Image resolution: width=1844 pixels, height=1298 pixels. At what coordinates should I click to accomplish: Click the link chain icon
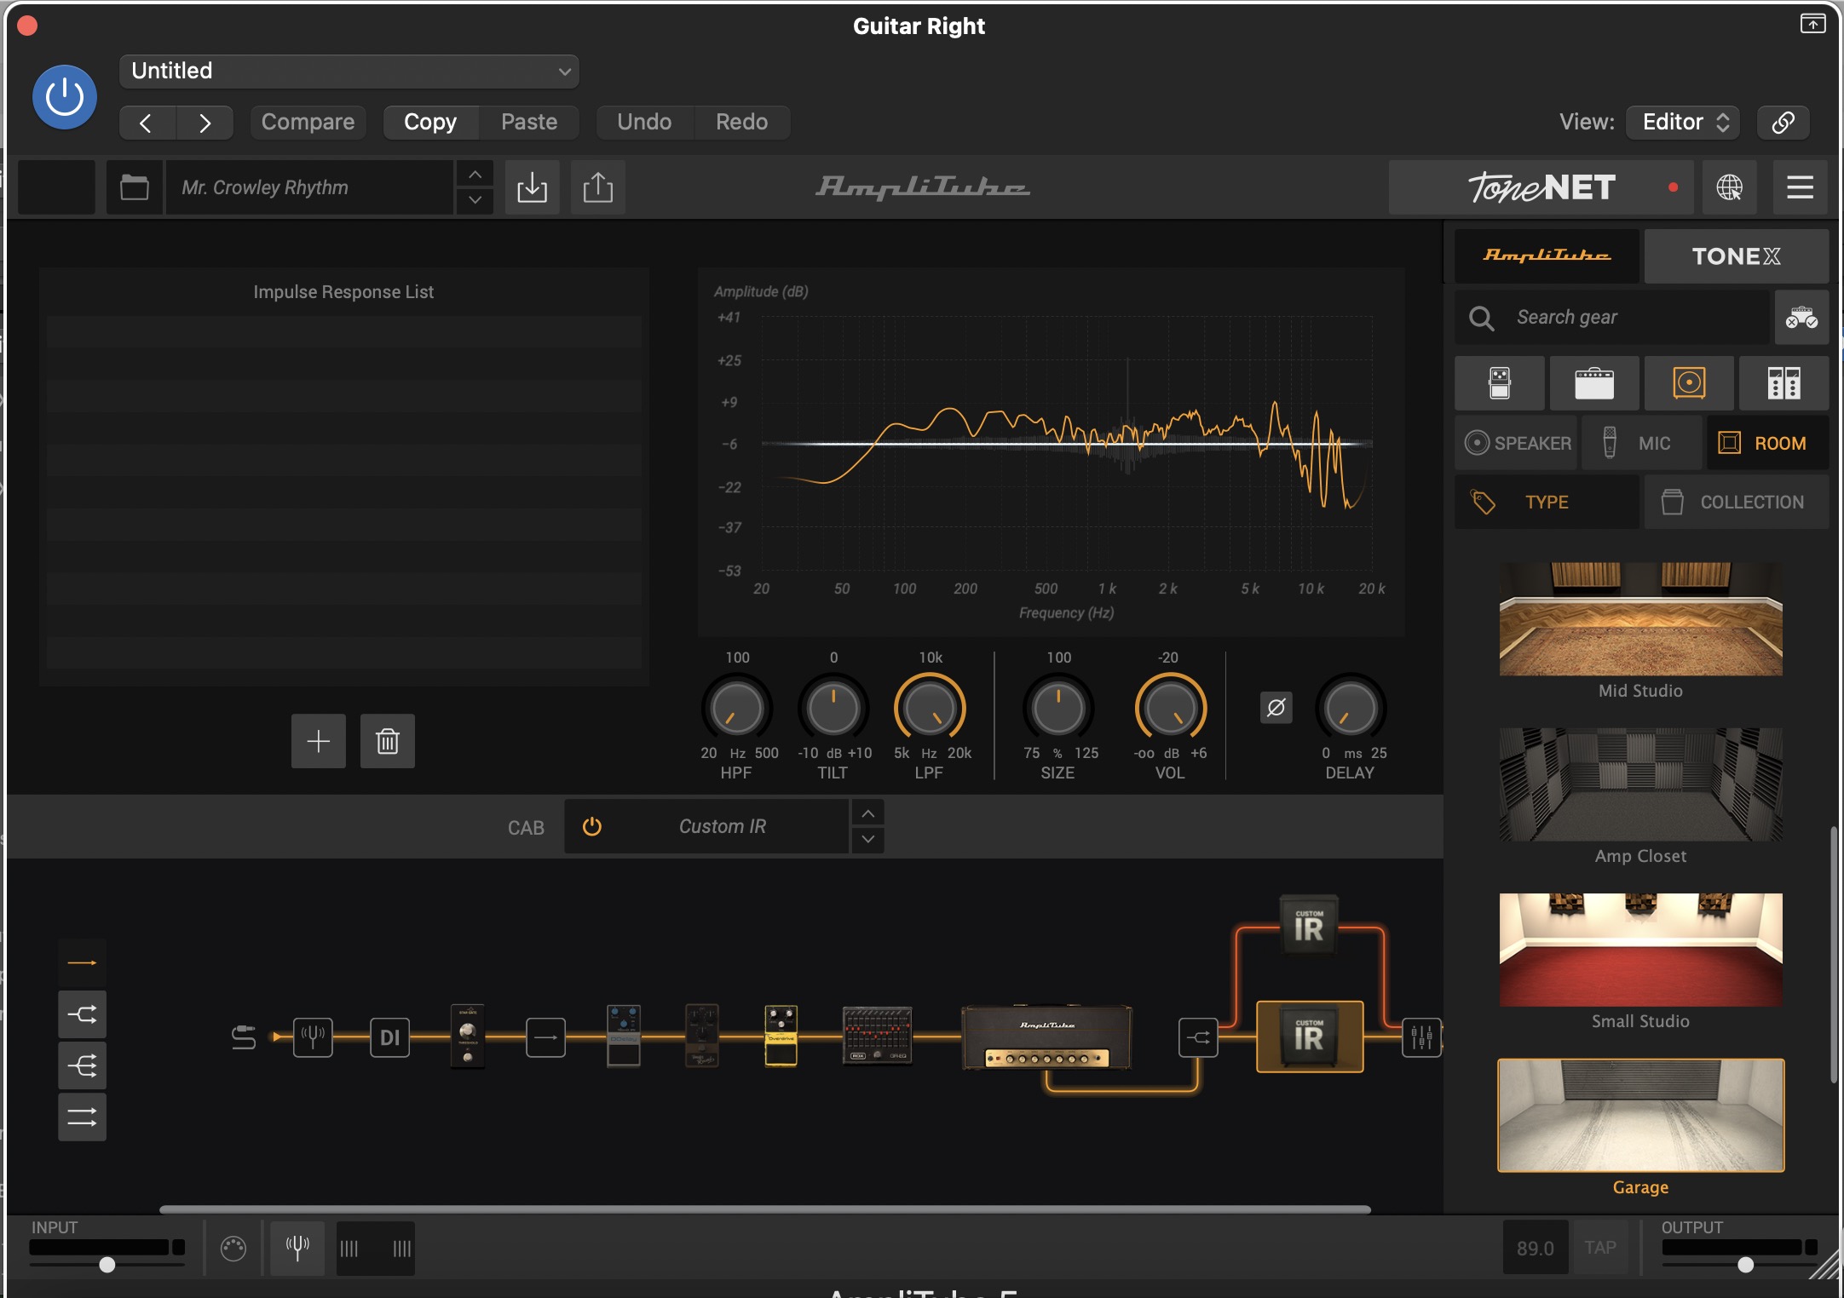point(1783,123)
